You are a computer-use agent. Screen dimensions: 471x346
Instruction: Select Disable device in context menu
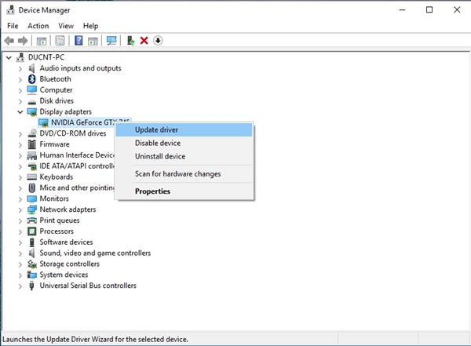(x=158, y=144)
